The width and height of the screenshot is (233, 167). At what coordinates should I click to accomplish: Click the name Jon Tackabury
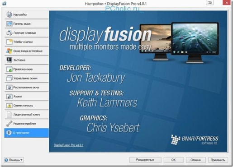96,78
